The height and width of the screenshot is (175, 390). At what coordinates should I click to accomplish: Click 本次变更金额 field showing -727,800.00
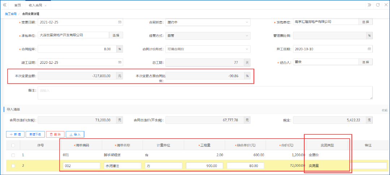[77, 76]
